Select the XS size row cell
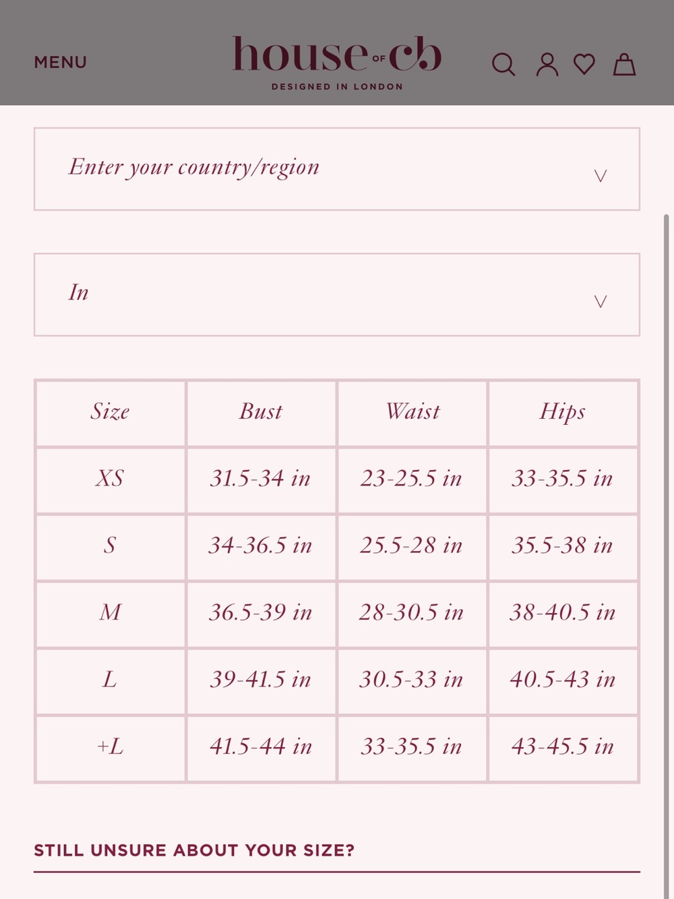The width and height of the screenshot is (674, 899). pyautogui.click(x=111, y=480)
